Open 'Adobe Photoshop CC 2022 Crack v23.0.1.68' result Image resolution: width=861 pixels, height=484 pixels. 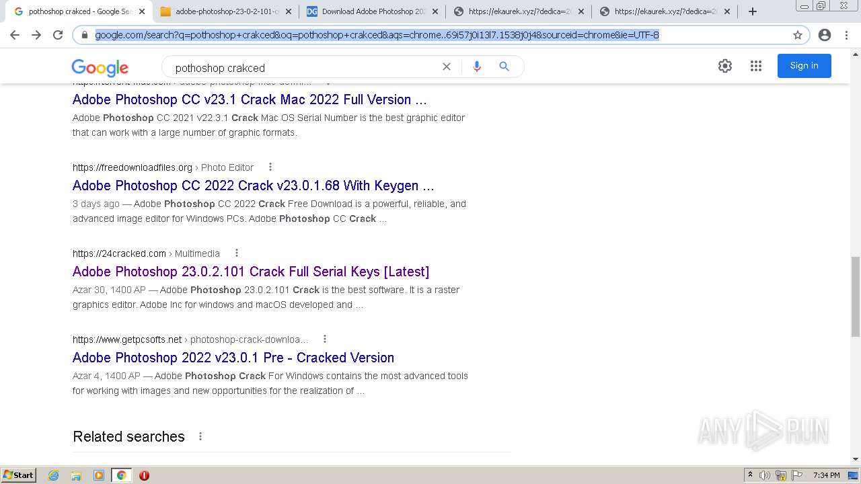pos(253,186)
